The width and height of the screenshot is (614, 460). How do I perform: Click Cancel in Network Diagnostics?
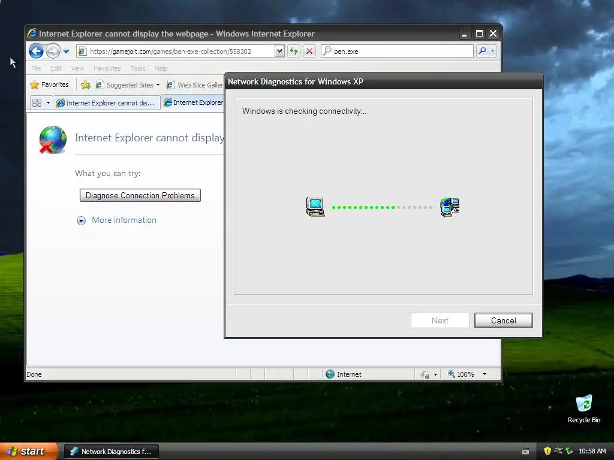[x=503, y=321]
